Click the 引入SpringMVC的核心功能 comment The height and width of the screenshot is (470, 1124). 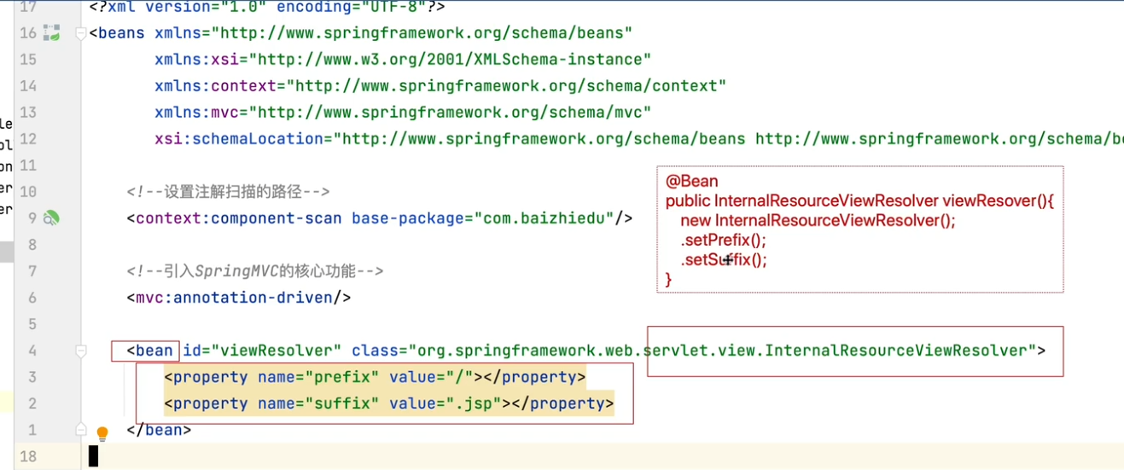(x=254, y=271)
